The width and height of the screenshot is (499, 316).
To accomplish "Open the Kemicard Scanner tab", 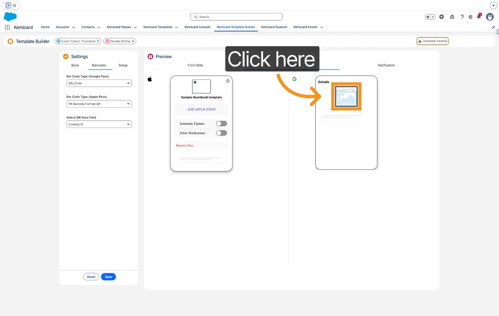I will [x=274, y=27].
